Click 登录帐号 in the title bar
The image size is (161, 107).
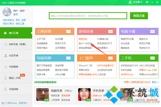138,2
